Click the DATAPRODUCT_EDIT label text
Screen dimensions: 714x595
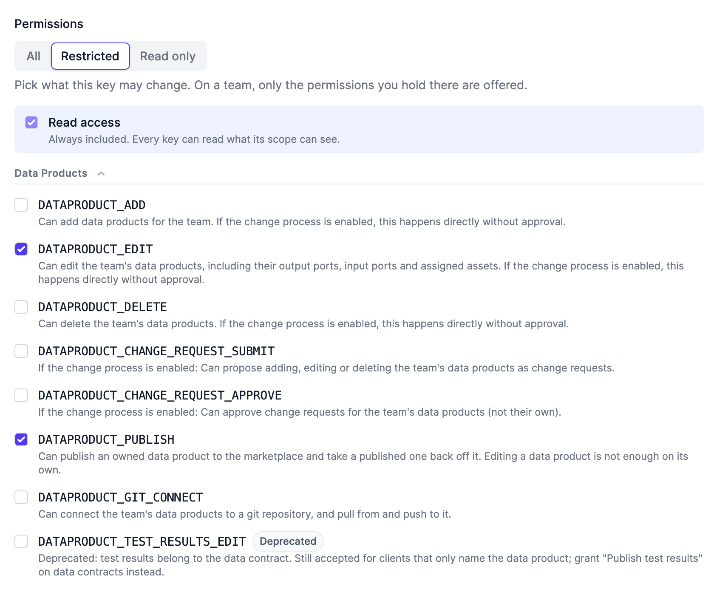pyautogui.click(x=96, y=249)
